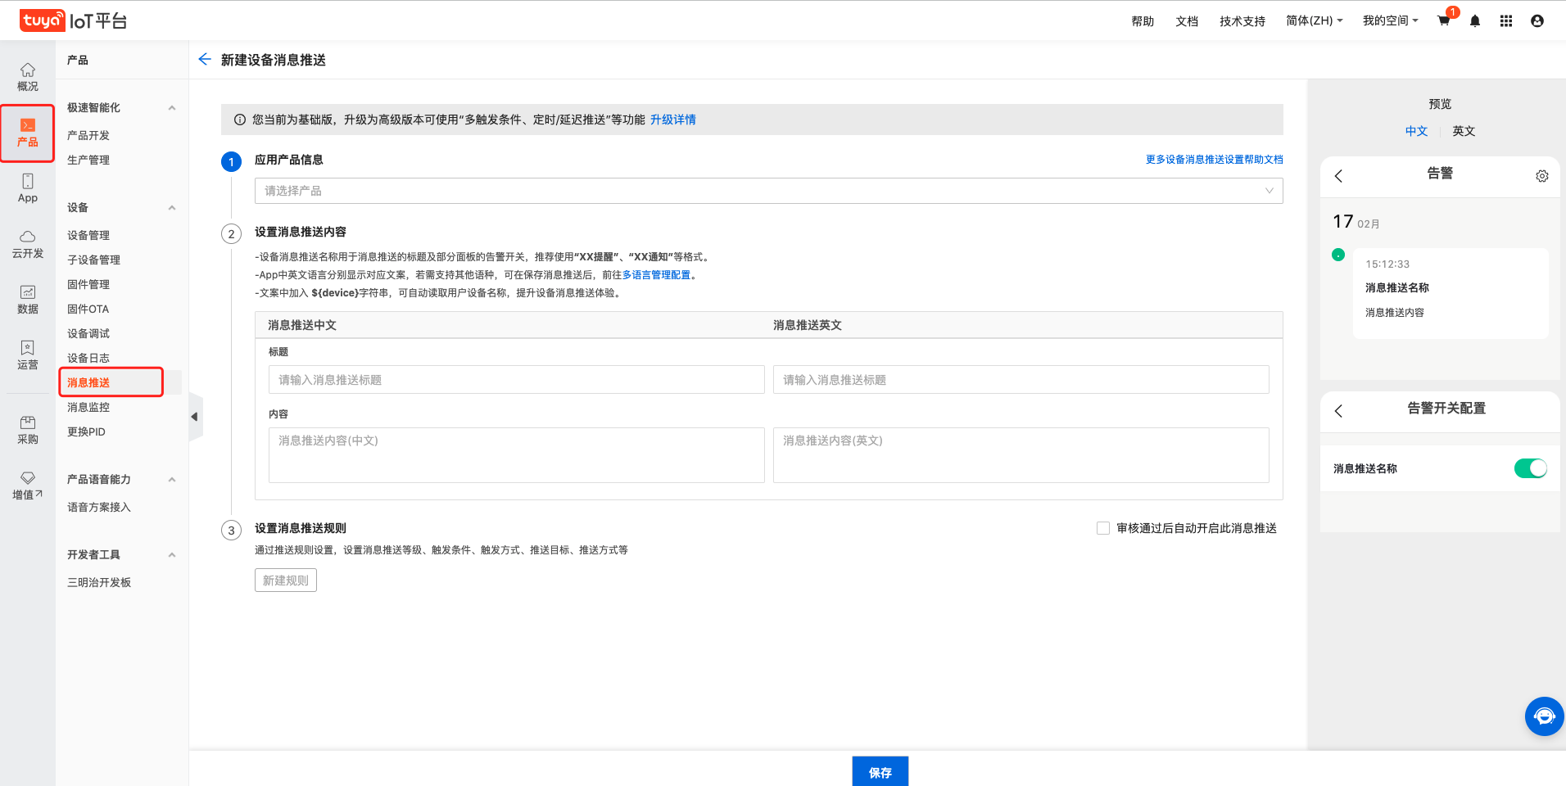Switch preview to 英文 tab
1566x786 pixels.
click(x=1464, y=131)
